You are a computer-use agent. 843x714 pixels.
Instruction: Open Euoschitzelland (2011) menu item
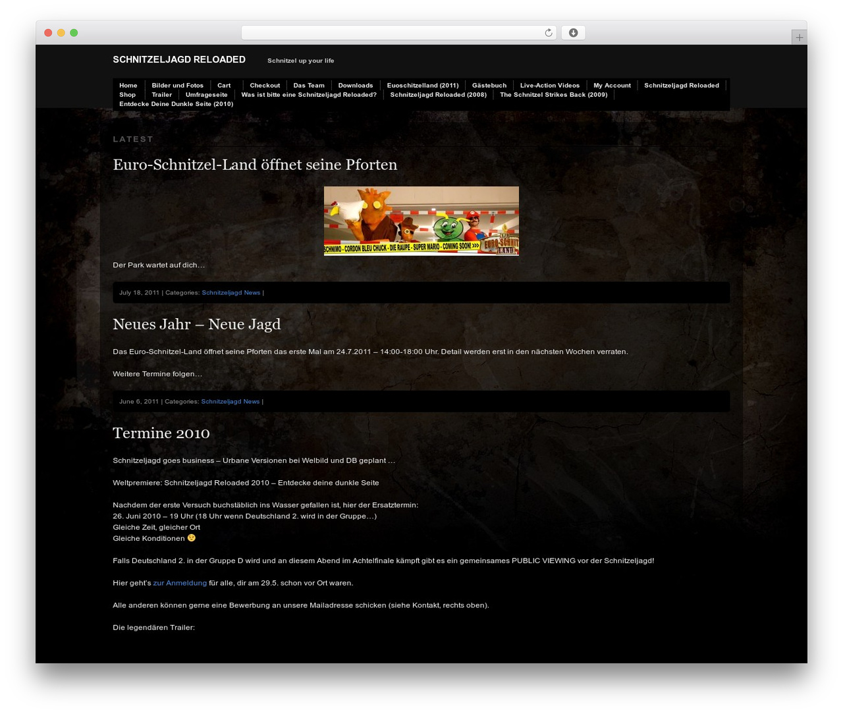pyautogui.click(x=423, y=86)
